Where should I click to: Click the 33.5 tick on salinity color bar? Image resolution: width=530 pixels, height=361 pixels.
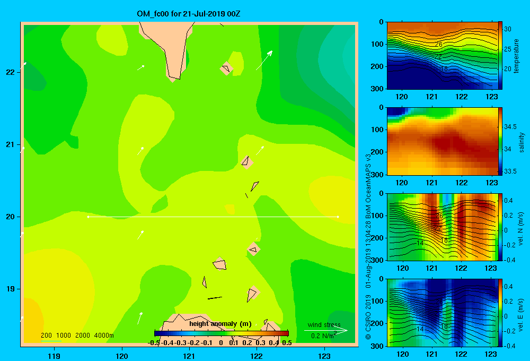(x=510, y=171)
